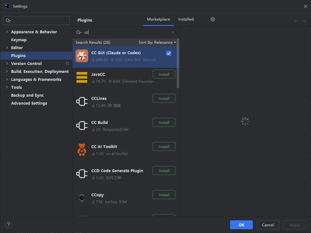Click the settings search magnifier icon
The image size is (311, 233).
click(x=8, y=21)
